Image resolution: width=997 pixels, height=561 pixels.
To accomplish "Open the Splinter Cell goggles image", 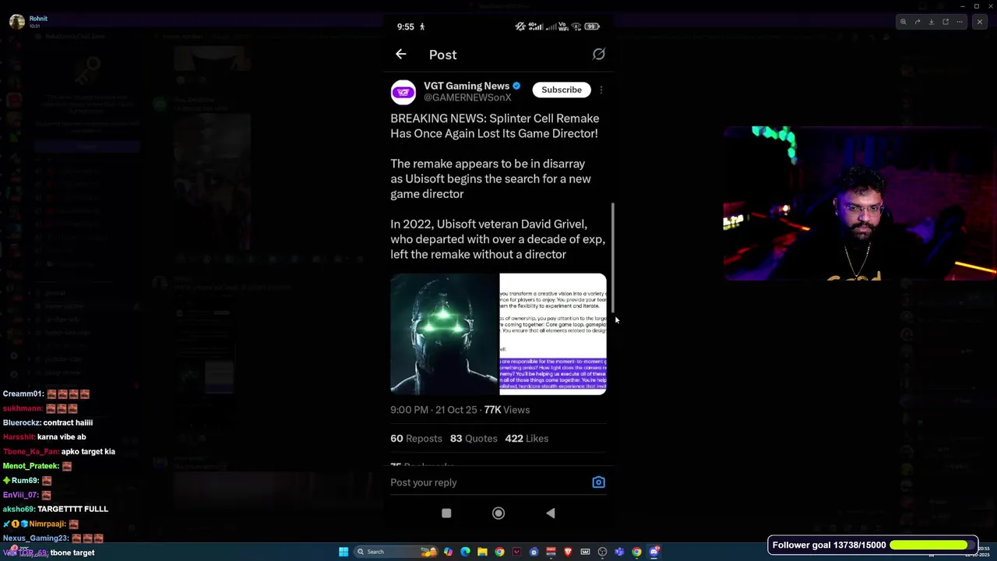I will (444, 334).
